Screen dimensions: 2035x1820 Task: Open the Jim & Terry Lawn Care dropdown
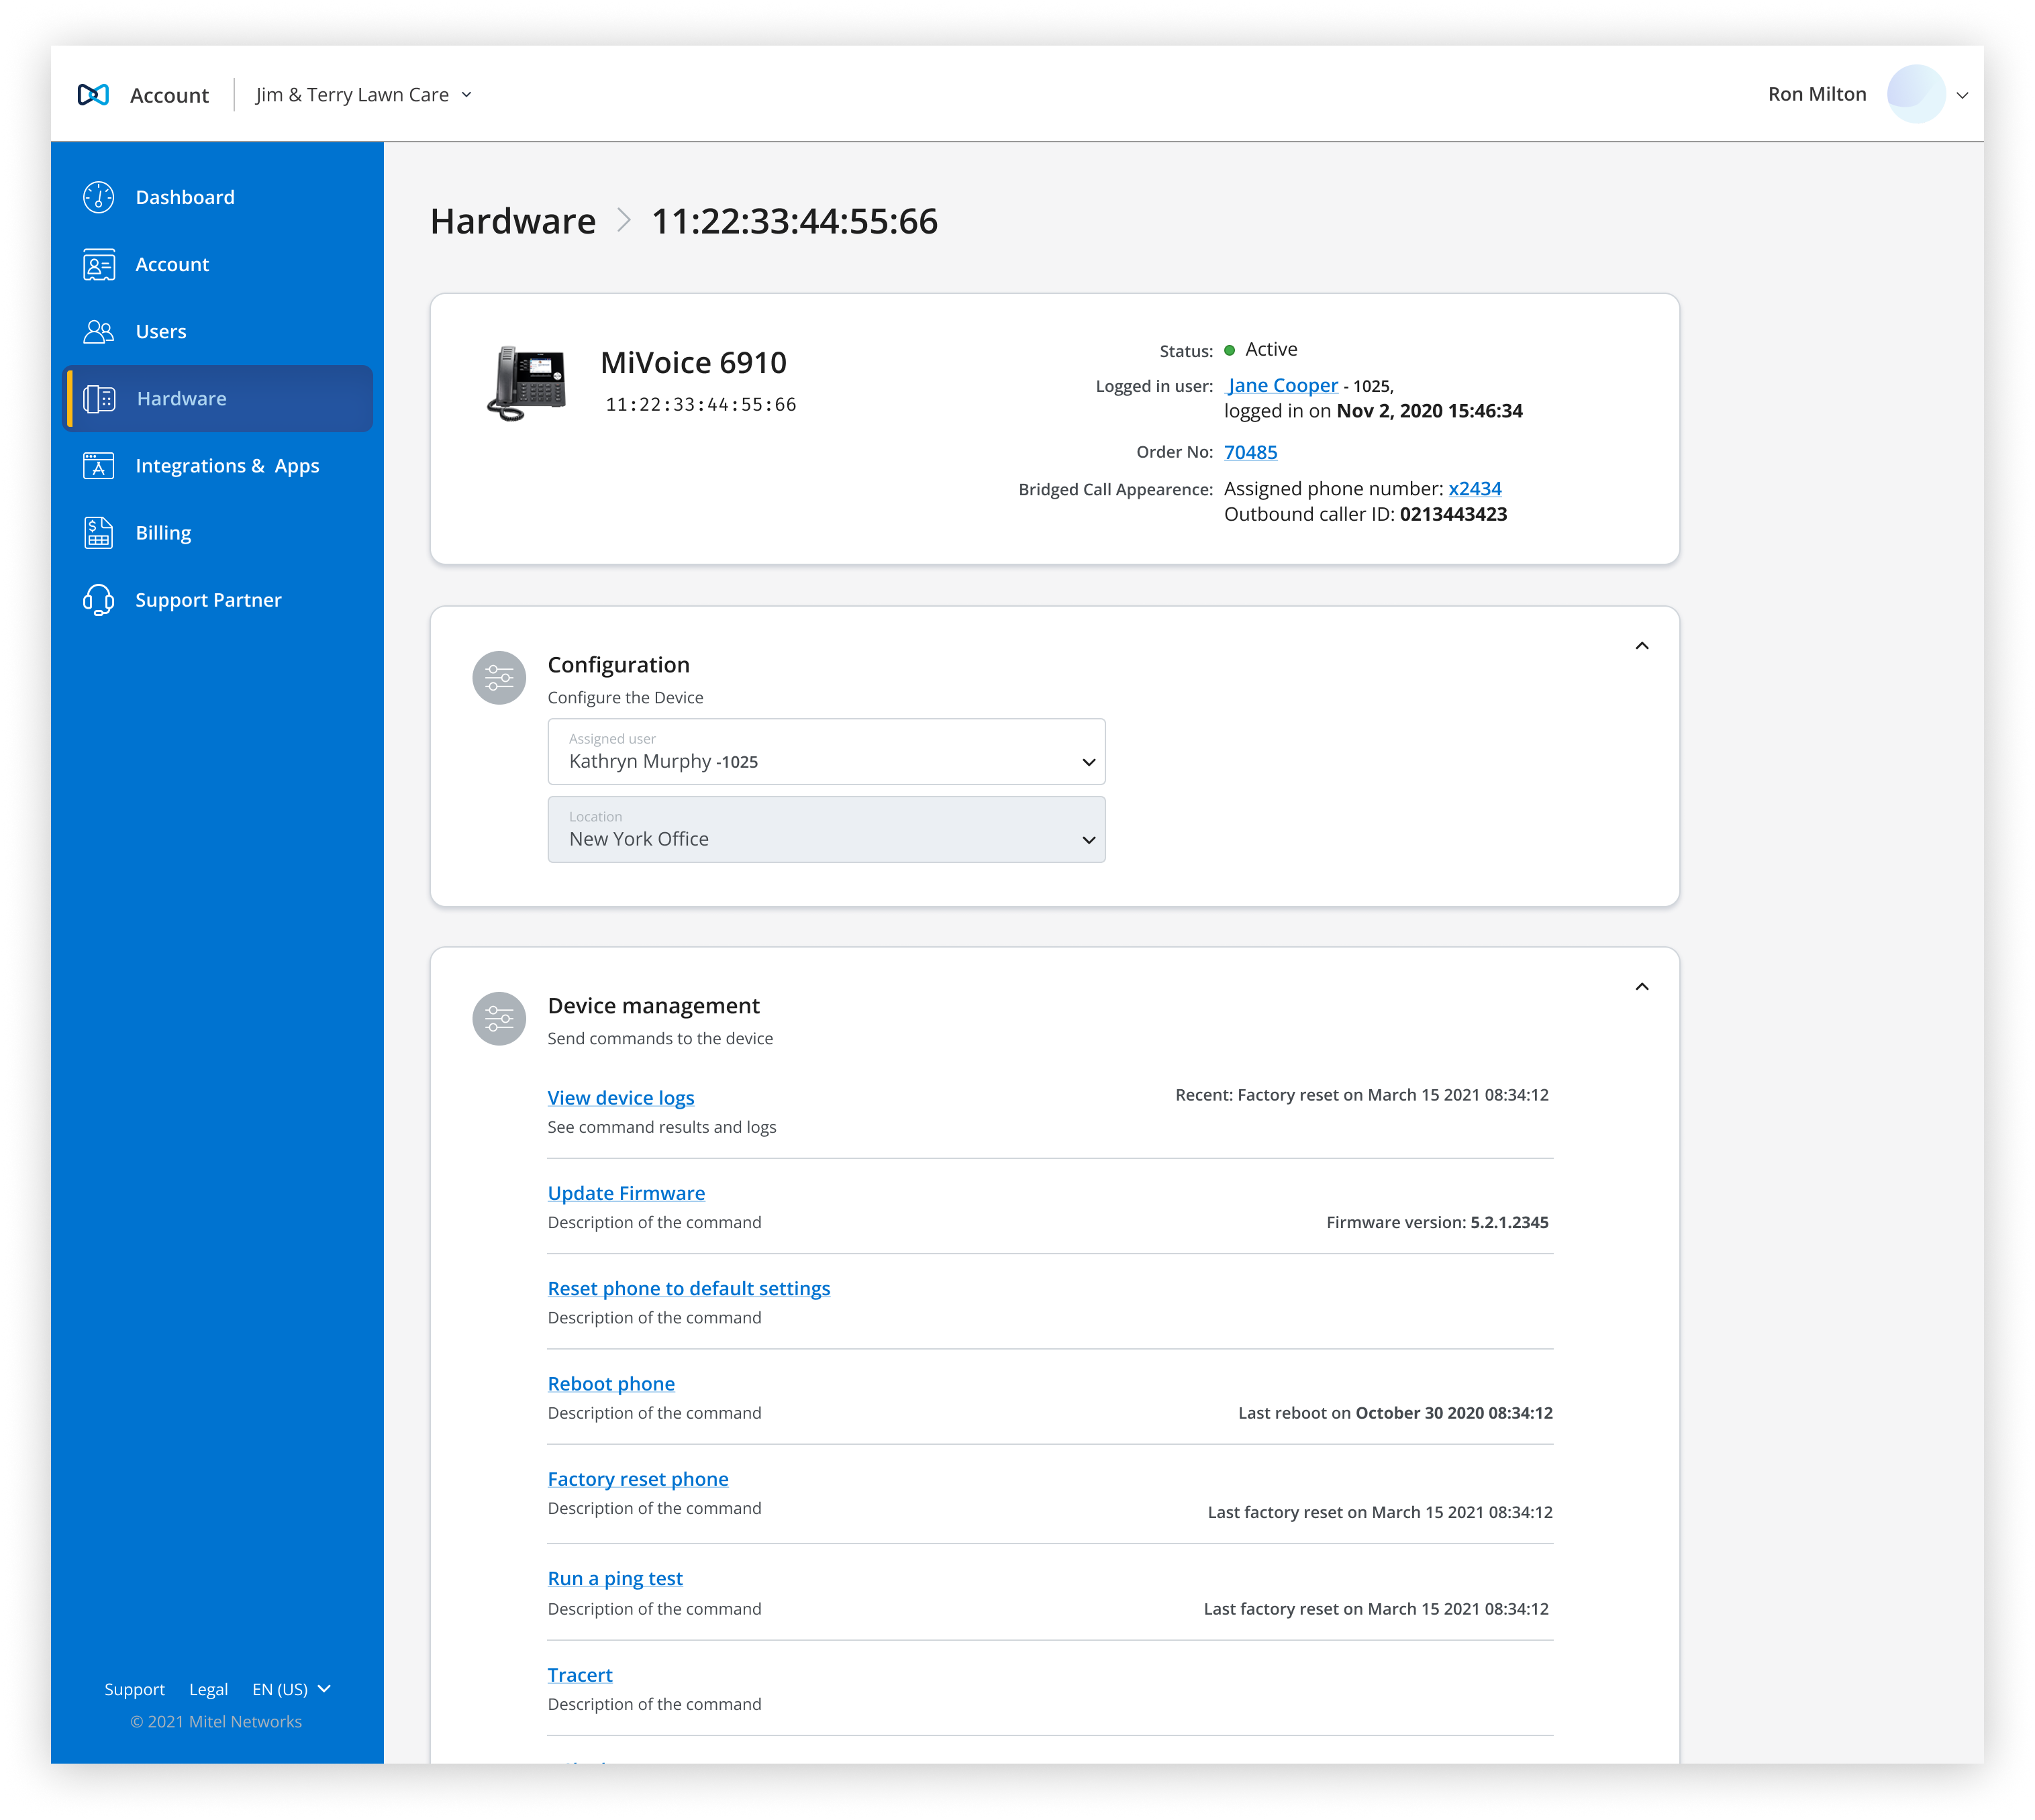point(364,95)
